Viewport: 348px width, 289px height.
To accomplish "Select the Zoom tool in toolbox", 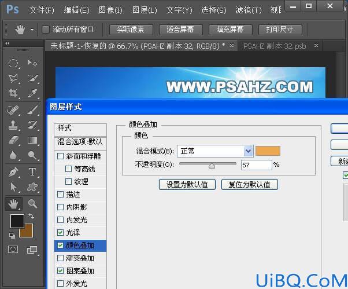I will tap(32, 204).
